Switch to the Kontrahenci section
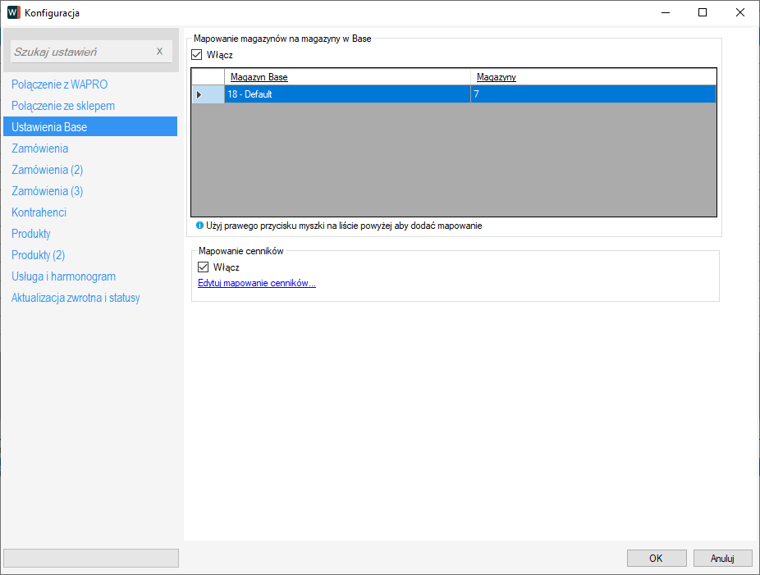 [x=39, y=212]
